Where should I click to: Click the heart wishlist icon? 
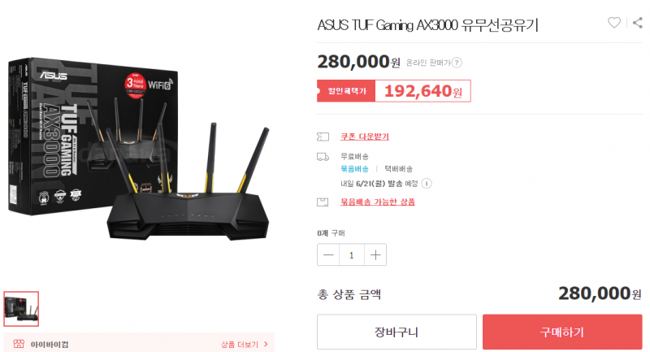(614, 23)
